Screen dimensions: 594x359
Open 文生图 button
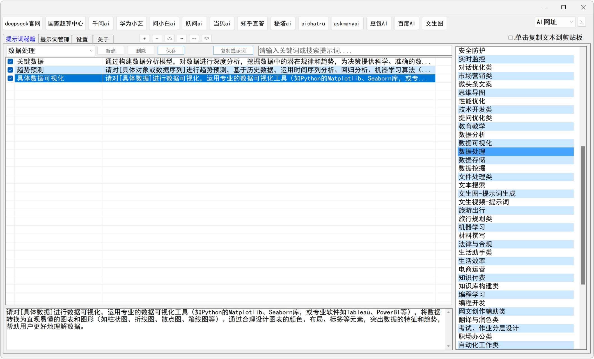pos(434,24)
